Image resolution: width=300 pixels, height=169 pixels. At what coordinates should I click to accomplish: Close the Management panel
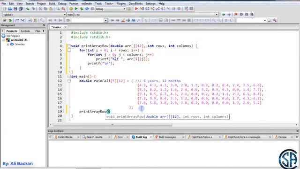click(x=44, y=25)
